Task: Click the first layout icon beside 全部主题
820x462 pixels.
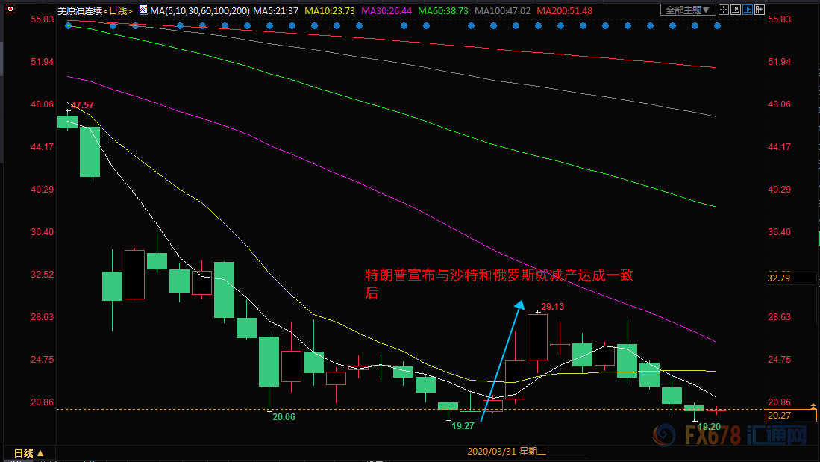Action: click(x=725, y=10)
